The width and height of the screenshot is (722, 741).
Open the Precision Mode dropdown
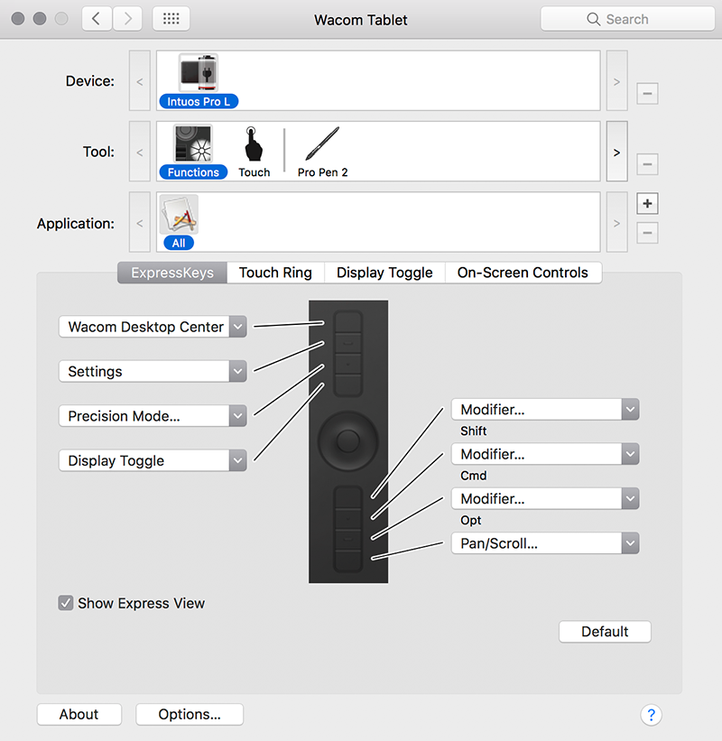(153, 416)
